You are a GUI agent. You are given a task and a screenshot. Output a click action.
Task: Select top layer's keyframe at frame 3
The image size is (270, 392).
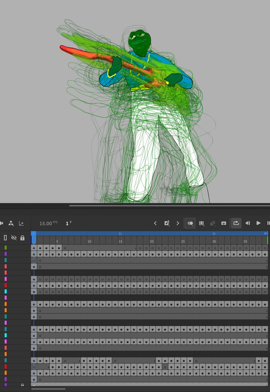point(46,248)
